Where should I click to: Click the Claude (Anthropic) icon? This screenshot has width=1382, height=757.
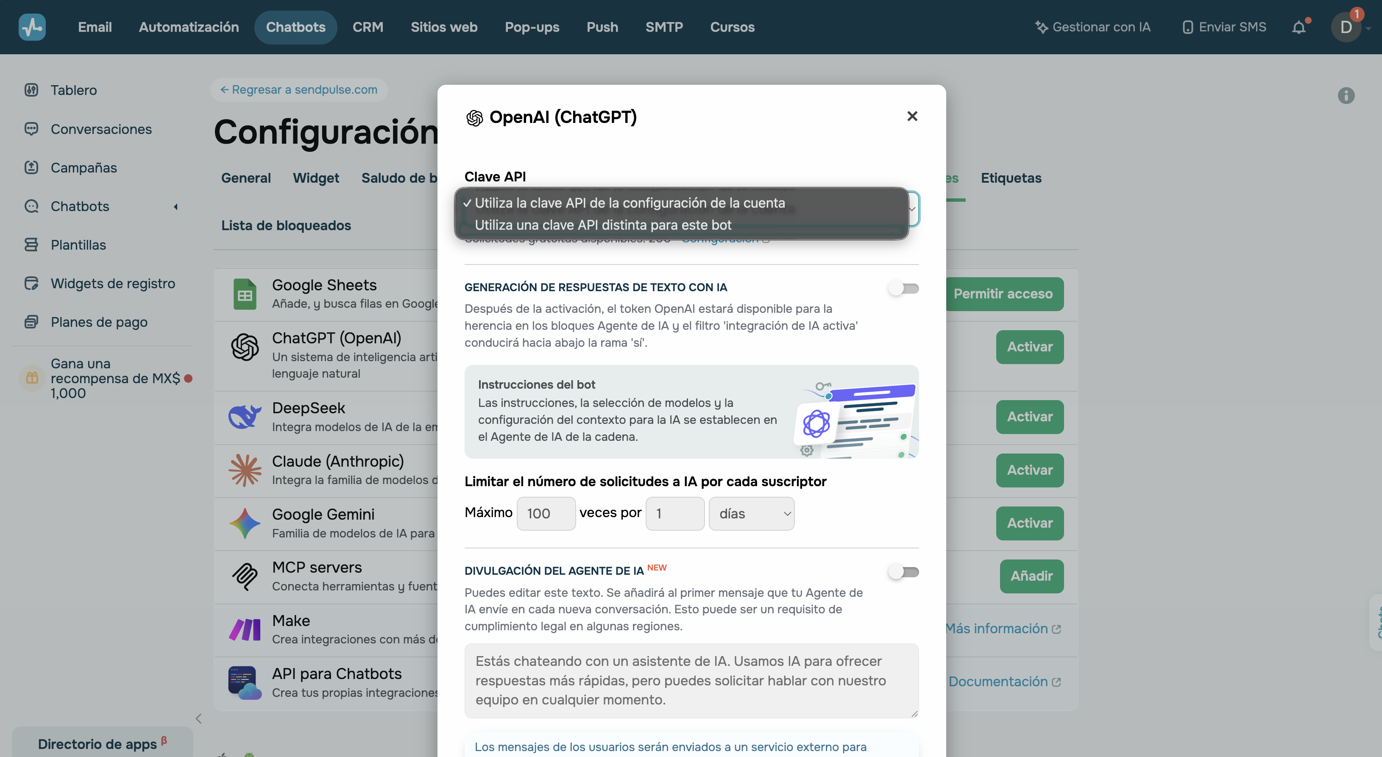pyautogui.click(x=245, y=470)
